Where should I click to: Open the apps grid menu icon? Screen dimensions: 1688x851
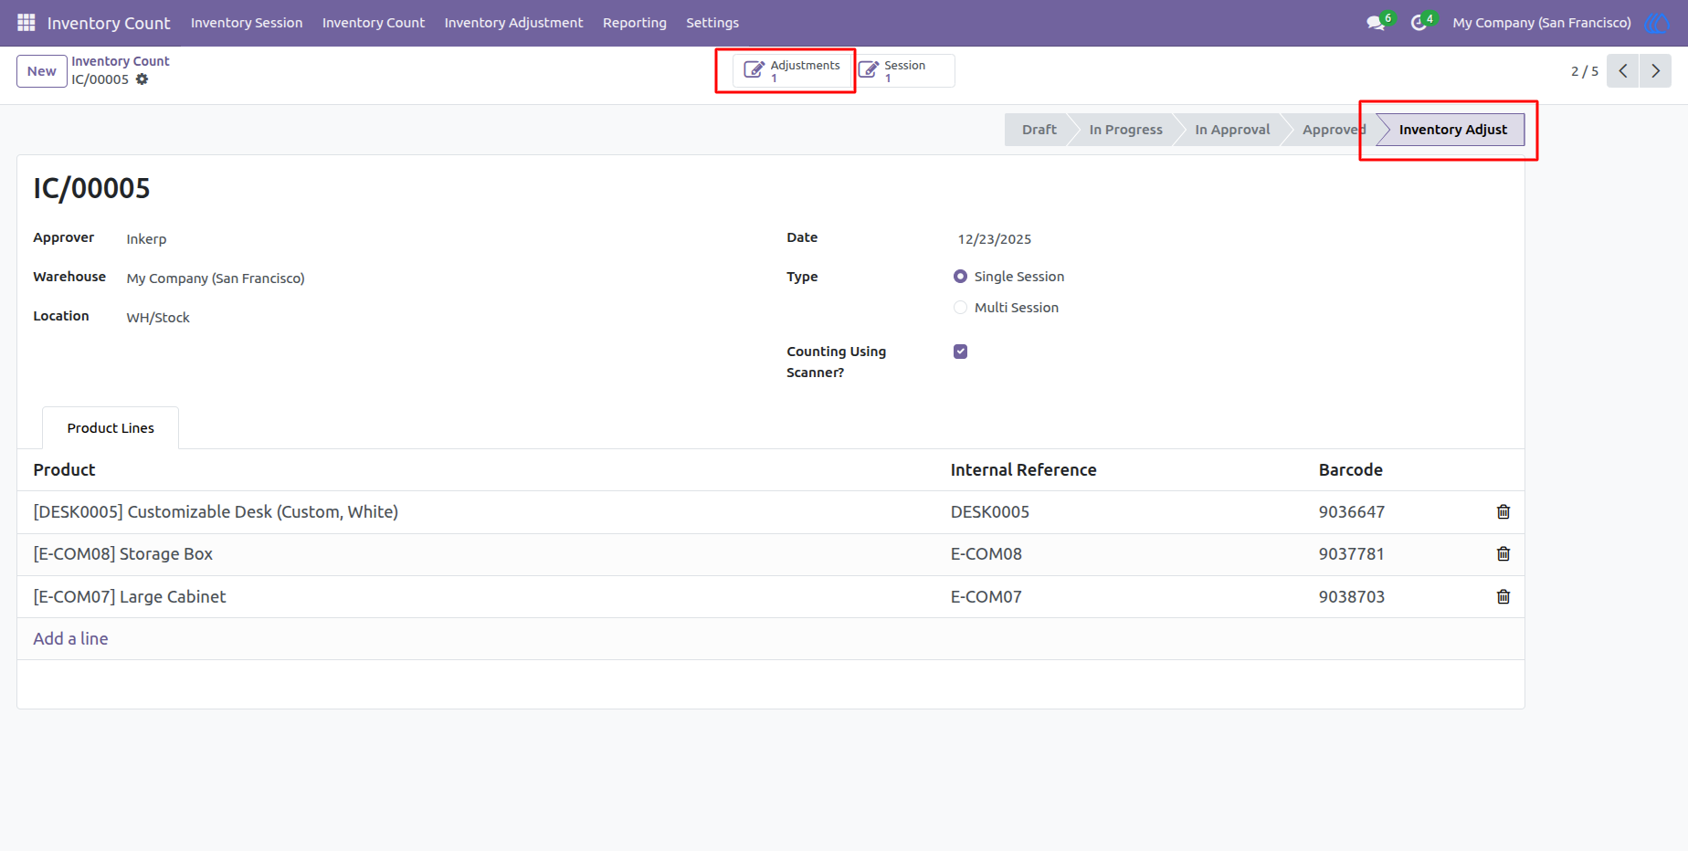[26, 22]
